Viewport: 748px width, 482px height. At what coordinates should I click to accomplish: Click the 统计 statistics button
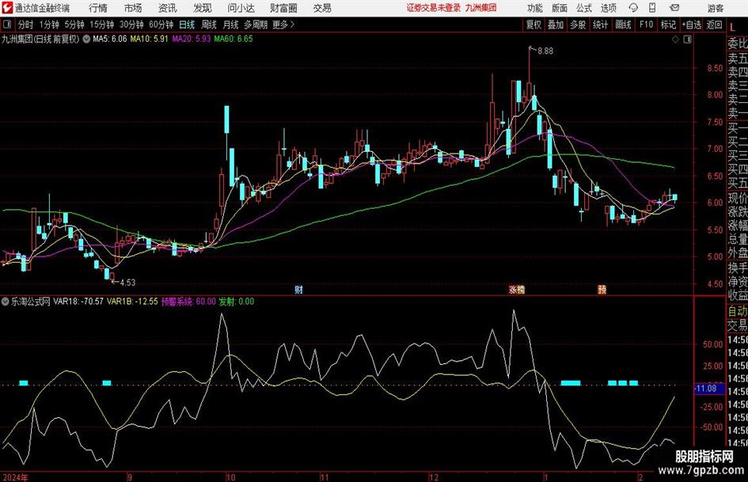pos(600,25)
